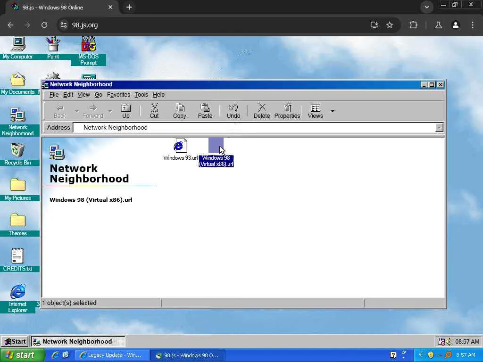Open the Favorites menu
The height and width of the screenshot is (362, 483).
[118, 95]
